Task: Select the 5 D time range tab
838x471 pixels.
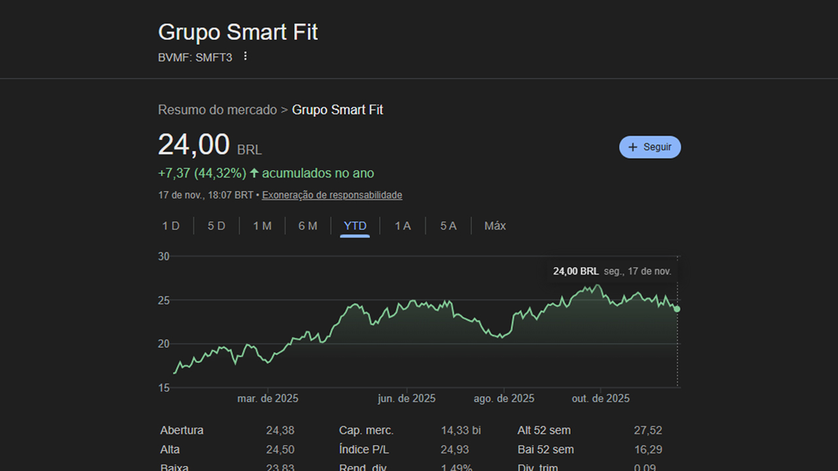Action: [x=217, y=226]
